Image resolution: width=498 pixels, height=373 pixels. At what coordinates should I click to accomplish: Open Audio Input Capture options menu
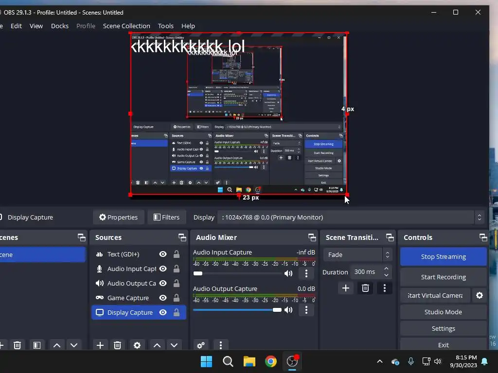pyautogui.click(x=306, y=273)
